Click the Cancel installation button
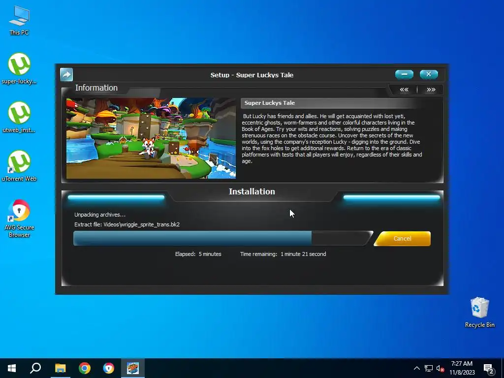The height and width of the screenshot is (378, 504). tap(402, 239)
